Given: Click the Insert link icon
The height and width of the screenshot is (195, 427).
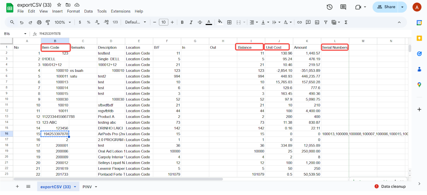Looking at the screenshot, I should point(300,22).
